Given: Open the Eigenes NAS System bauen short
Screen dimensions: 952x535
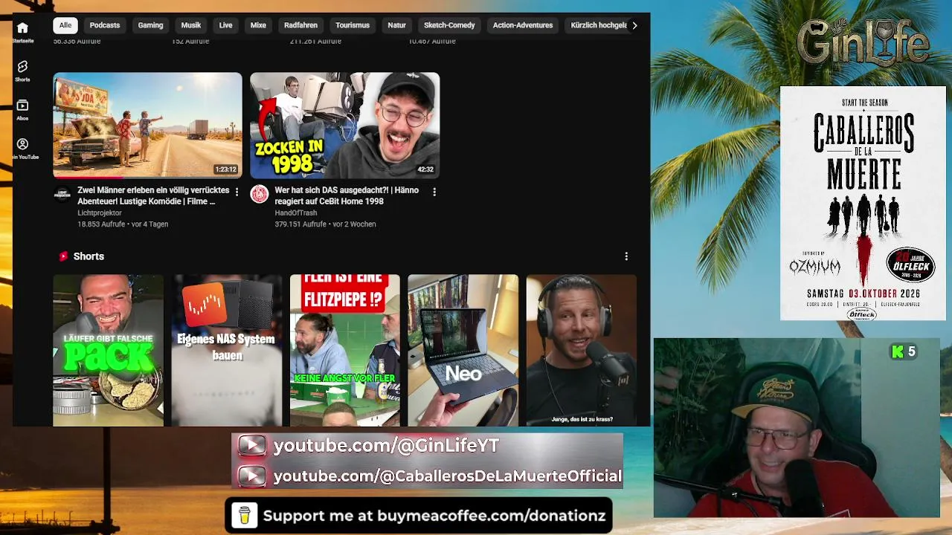Looking at the screenshot, I should click(227, 350).
